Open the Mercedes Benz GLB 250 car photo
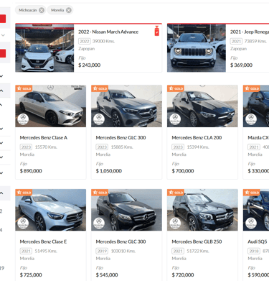 202,210
